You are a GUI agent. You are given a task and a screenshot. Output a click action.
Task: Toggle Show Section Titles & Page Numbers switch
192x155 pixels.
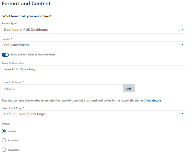click(x=5, y=55)
